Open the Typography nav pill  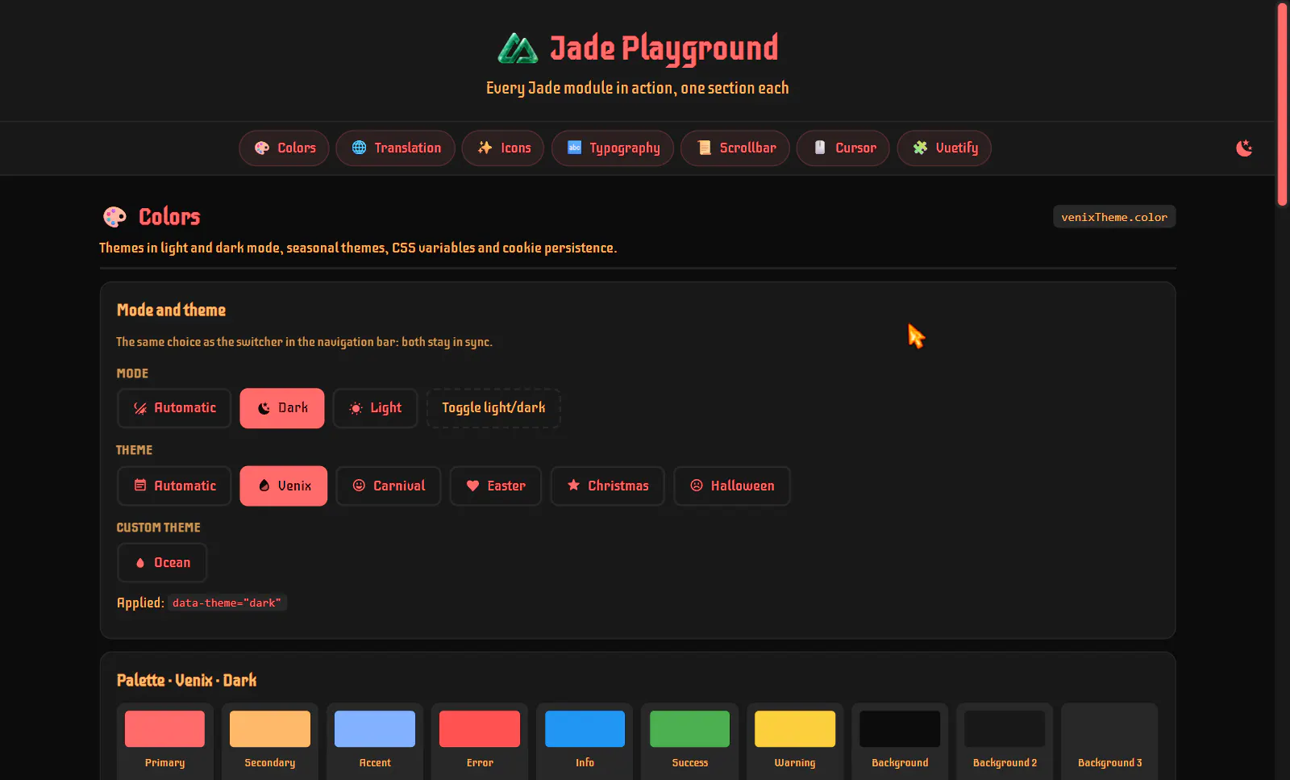(613, 148)
